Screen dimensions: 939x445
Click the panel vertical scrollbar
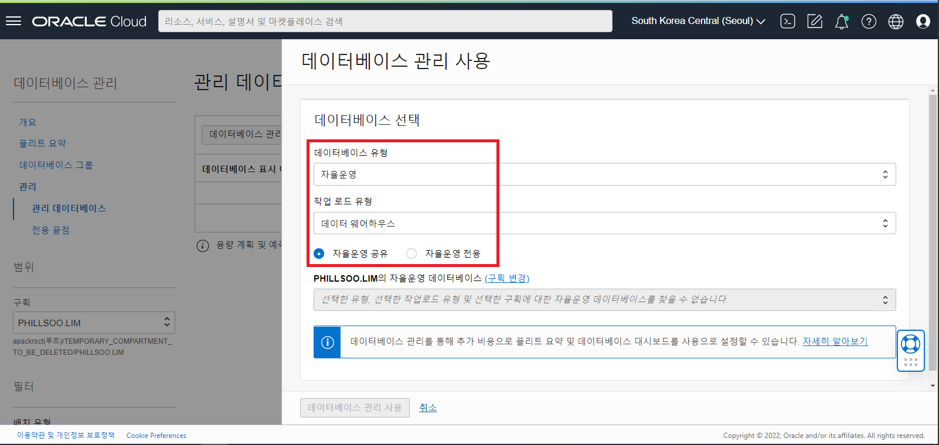[933, 232]
